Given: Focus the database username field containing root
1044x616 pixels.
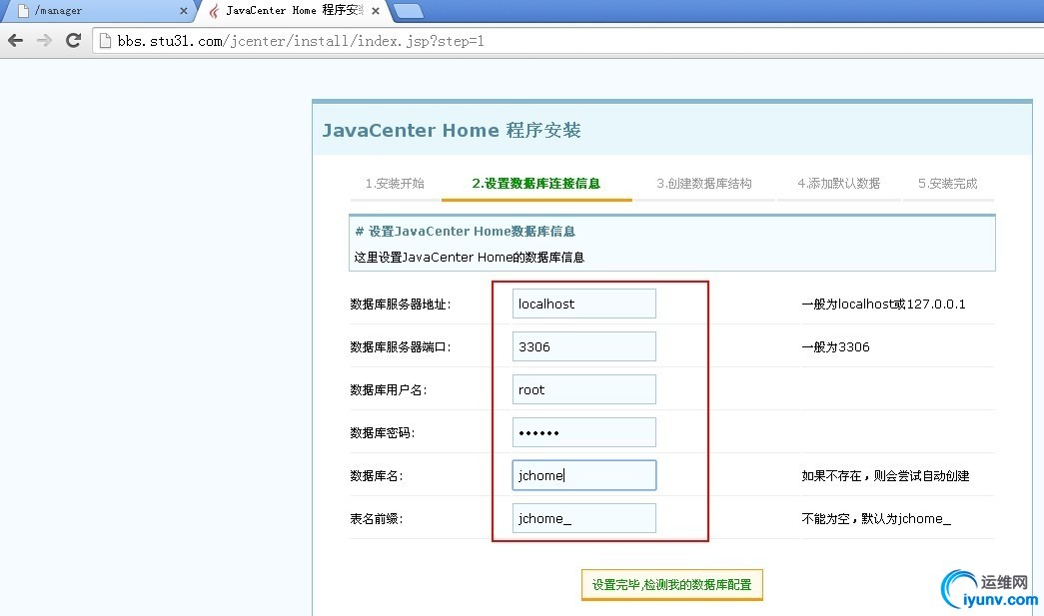Looking at the screenshot, I should pyautogui.click(x=583, y=389).
